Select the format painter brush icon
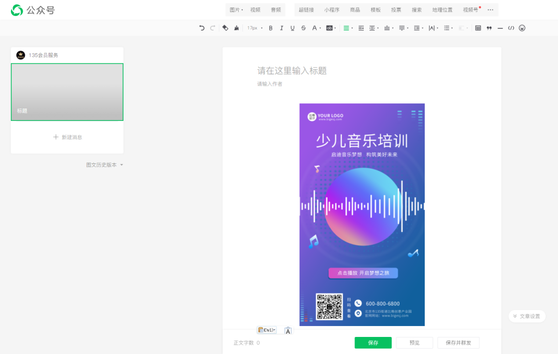This screenshot has height=354, width=558. pos(237,28)
